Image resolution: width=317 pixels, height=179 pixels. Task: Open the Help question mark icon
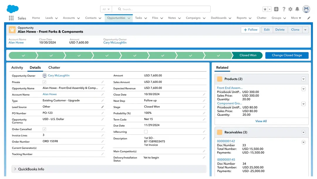[284, 9]
